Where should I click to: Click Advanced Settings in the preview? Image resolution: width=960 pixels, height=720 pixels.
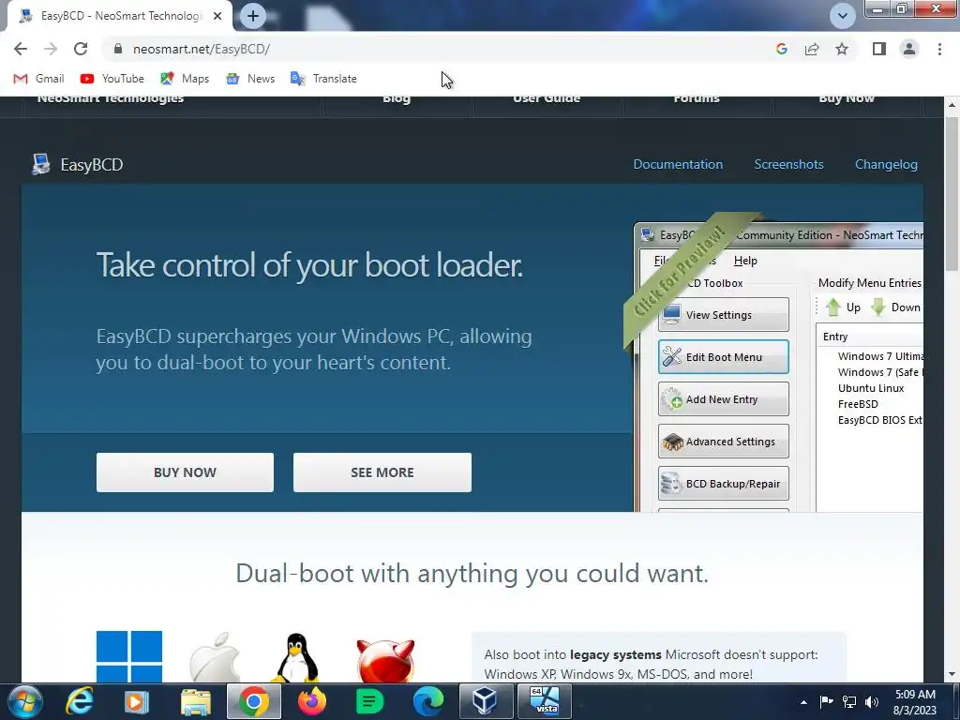coord(723,442)
